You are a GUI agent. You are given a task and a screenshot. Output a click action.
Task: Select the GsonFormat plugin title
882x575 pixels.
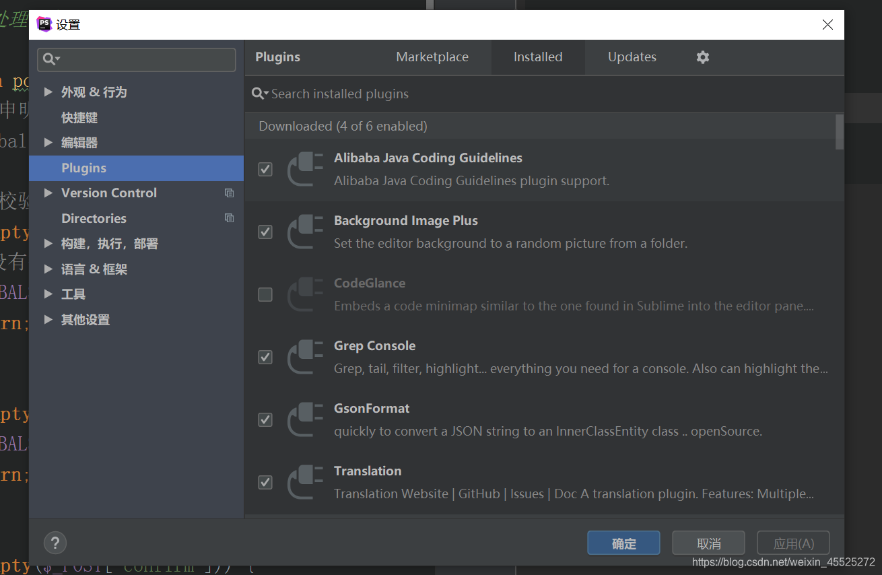372,409
